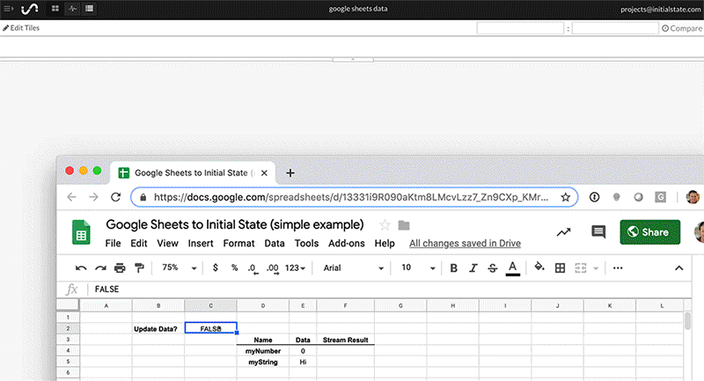Toggle bold formatting
Image resolution: width=704 pixels, height=381 pixels.
pyautogui.click(x=453, y=267)
